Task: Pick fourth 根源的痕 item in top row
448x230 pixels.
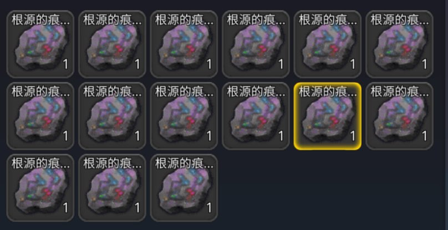Action: (x=256, y=44)
